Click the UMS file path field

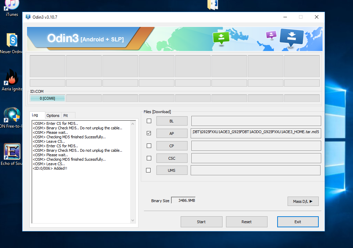255,170
